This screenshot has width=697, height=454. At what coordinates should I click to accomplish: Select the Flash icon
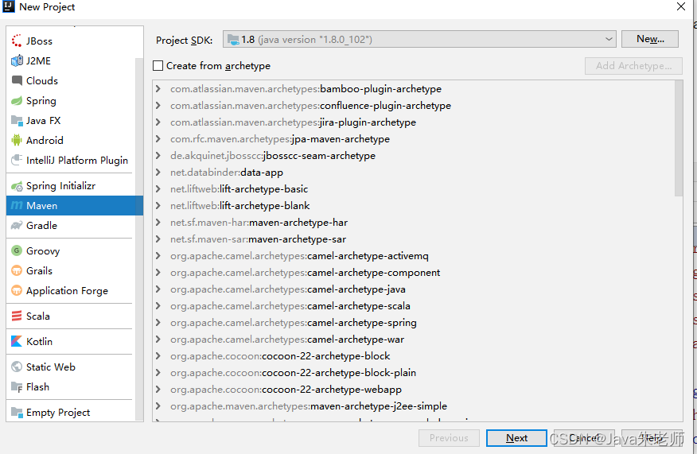(17, 386)
